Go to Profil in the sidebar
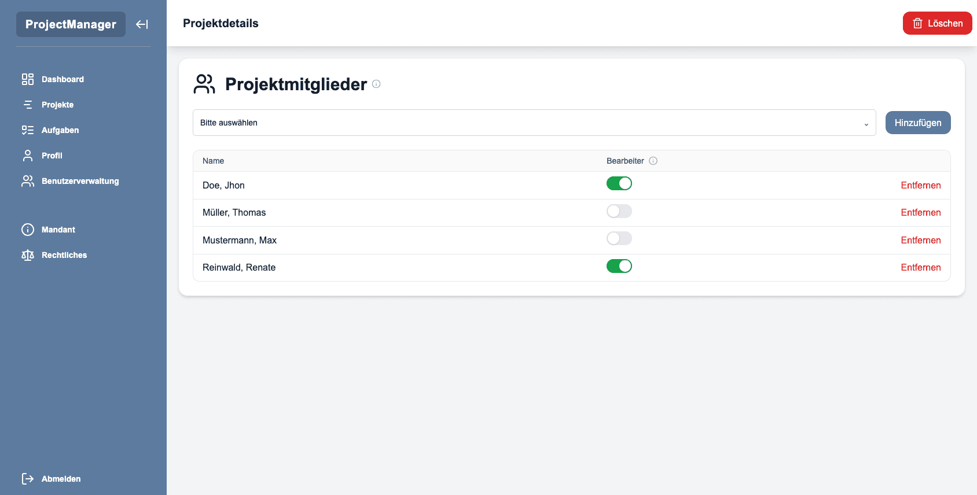 [x=52, y=156]
